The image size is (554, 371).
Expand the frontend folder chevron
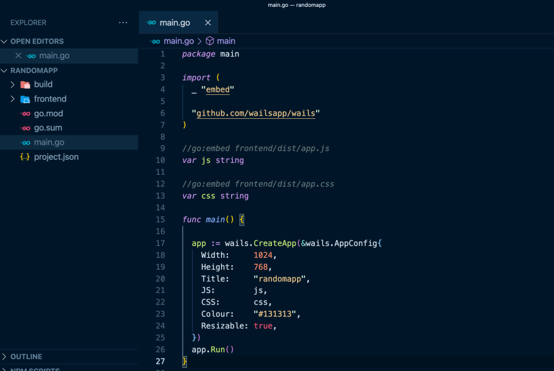coord(13,99)
